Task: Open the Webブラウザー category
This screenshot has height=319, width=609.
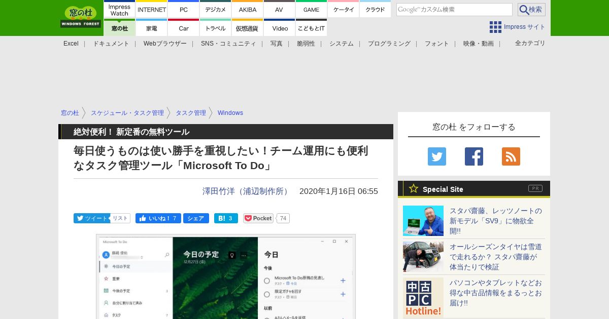Action: [x=165, y=44]
